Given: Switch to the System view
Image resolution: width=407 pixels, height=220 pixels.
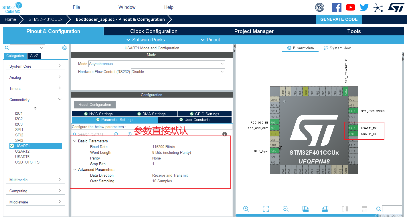Looking at the screenshot, I should [337, 48].
